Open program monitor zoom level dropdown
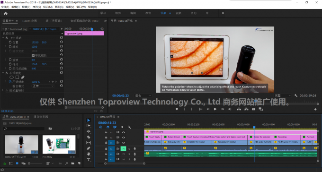The width and height of the screenshot is (322, 172). point(143,95)
